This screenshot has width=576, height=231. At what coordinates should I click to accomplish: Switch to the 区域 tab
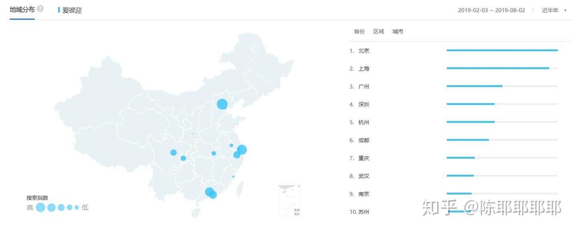pyautogui.click(x=378, y=32)
